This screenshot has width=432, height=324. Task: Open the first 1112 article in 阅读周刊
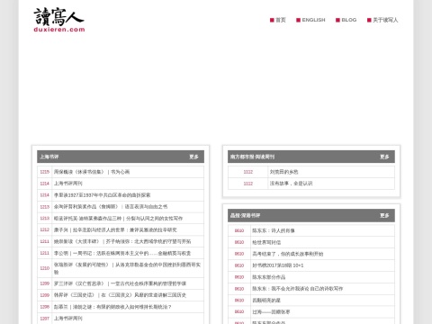click(283, 172)
